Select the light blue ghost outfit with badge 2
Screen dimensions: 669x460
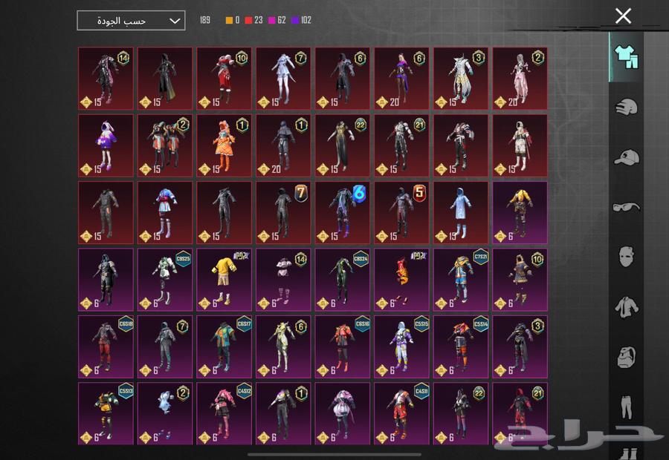(x=165, y=413)
